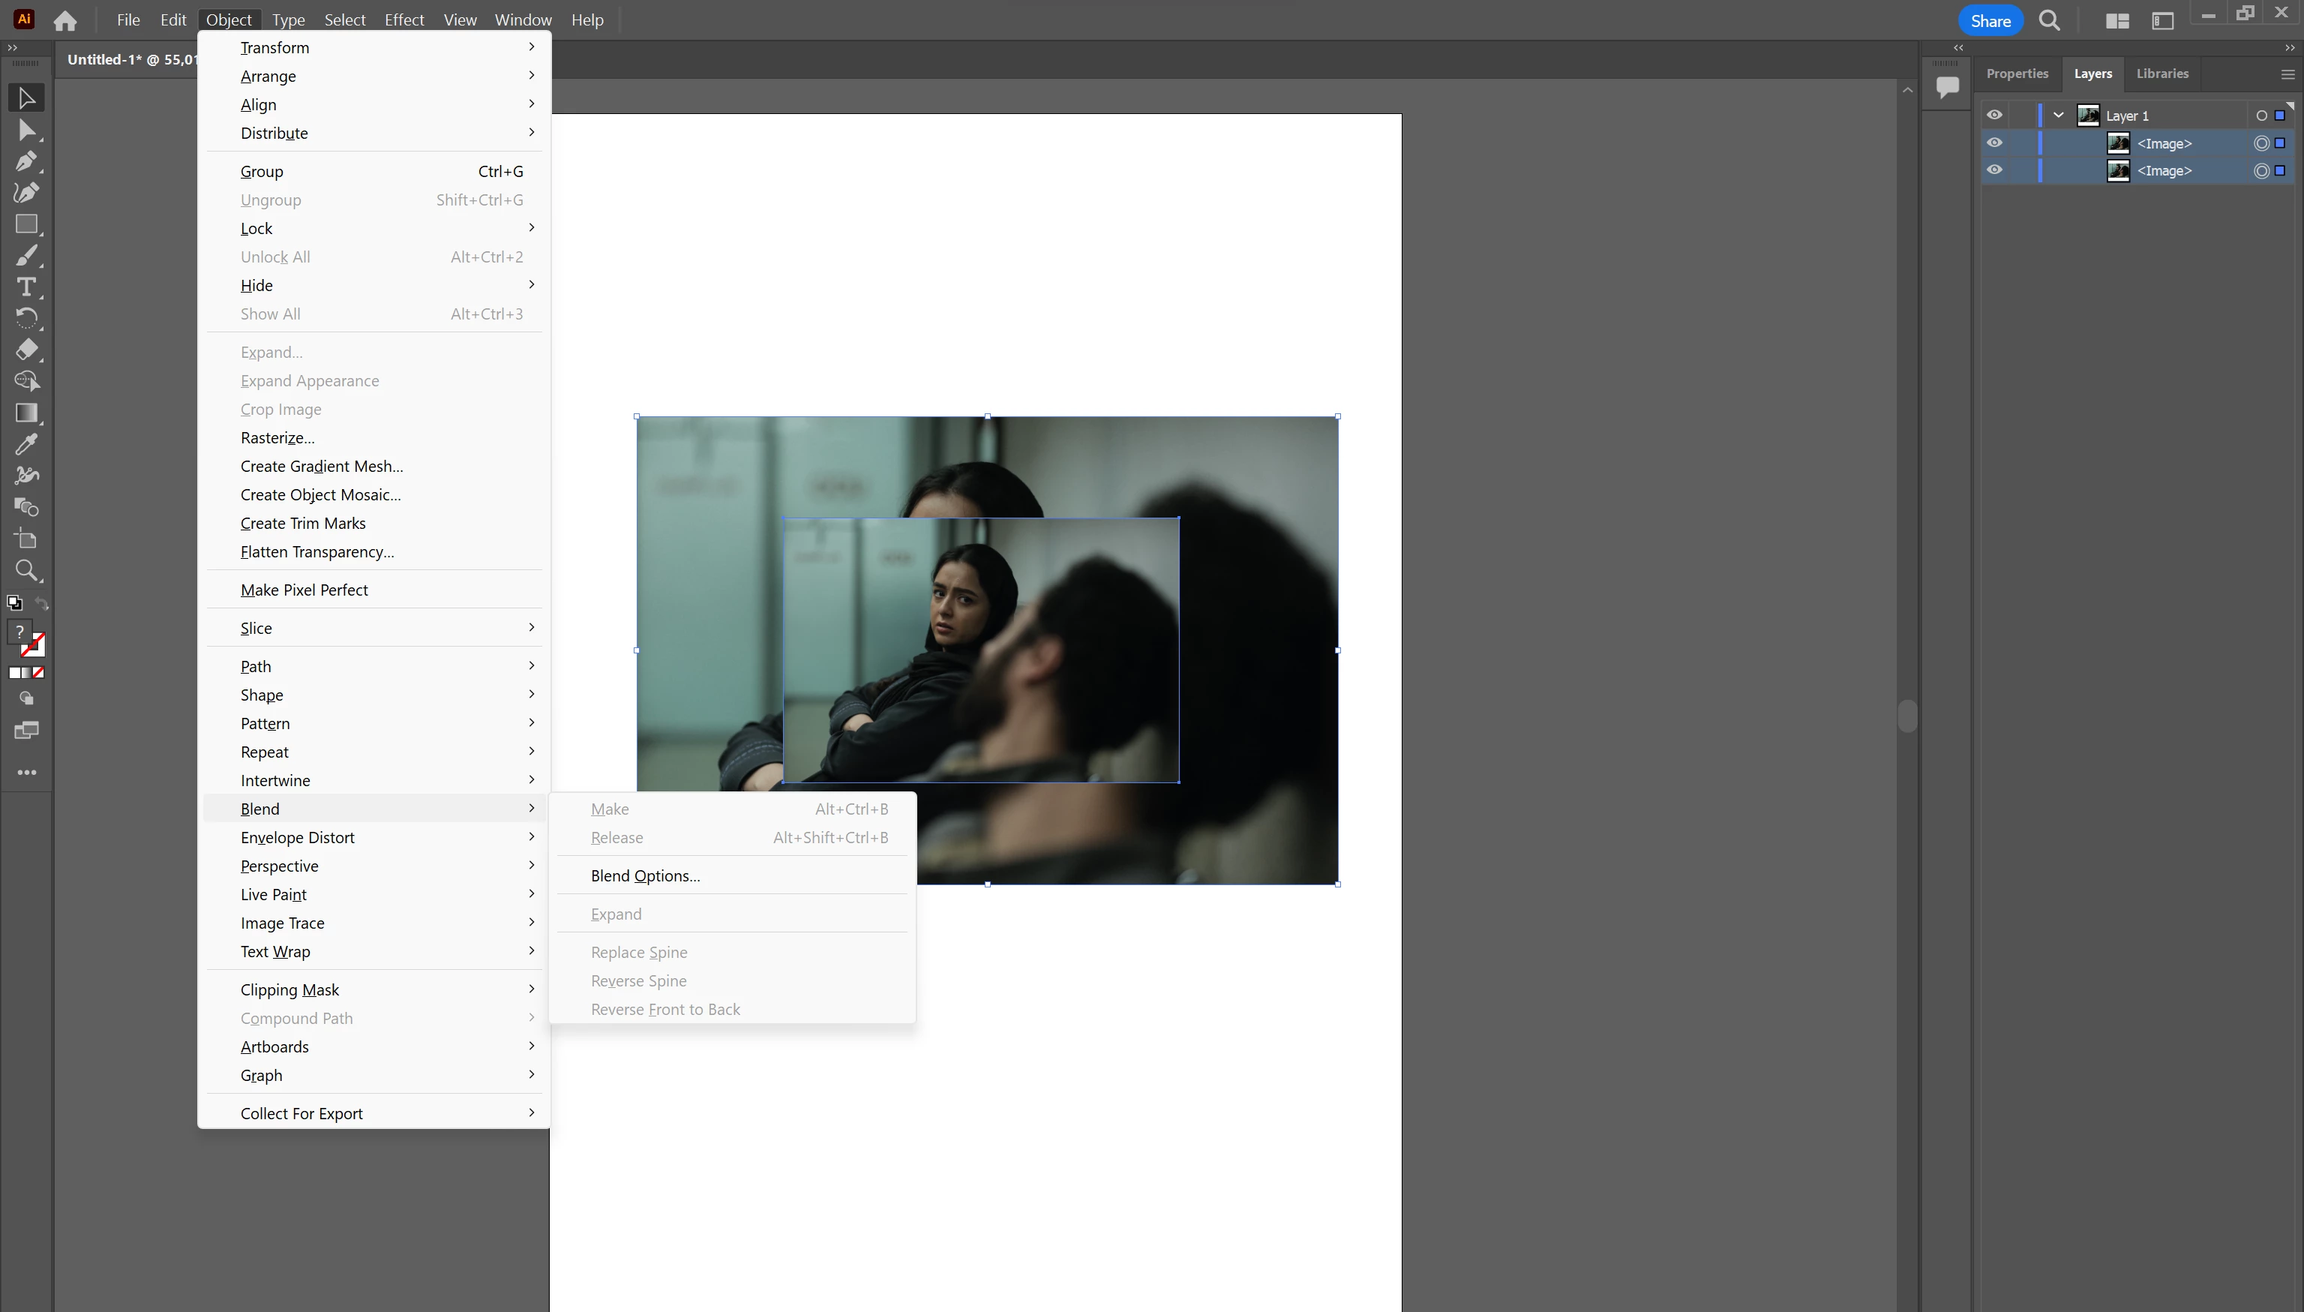Activate the Zoom tool
Screen dimensions: 2304x1312
click(x=26, y=570)
